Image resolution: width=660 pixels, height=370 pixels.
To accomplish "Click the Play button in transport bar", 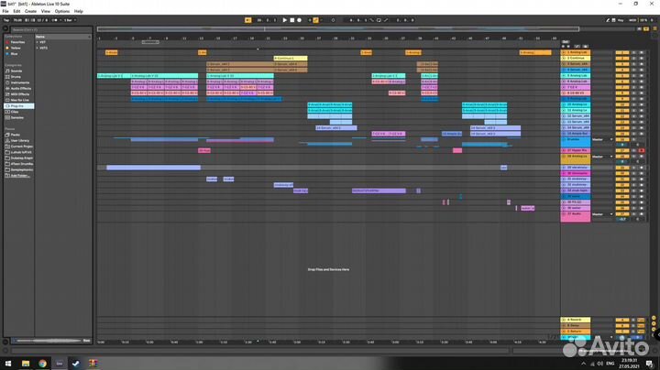I will (x=285, y=19).
